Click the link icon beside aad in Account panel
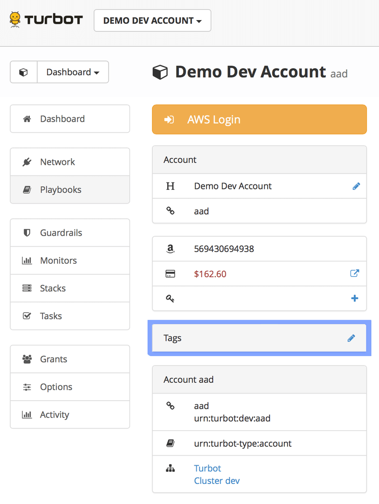The image size is (379, 504). [x=170, y=211]
